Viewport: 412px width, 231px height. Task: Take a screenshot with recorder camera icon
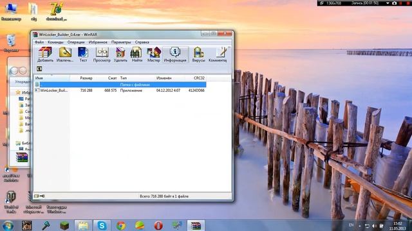click(x=395, y=3)
